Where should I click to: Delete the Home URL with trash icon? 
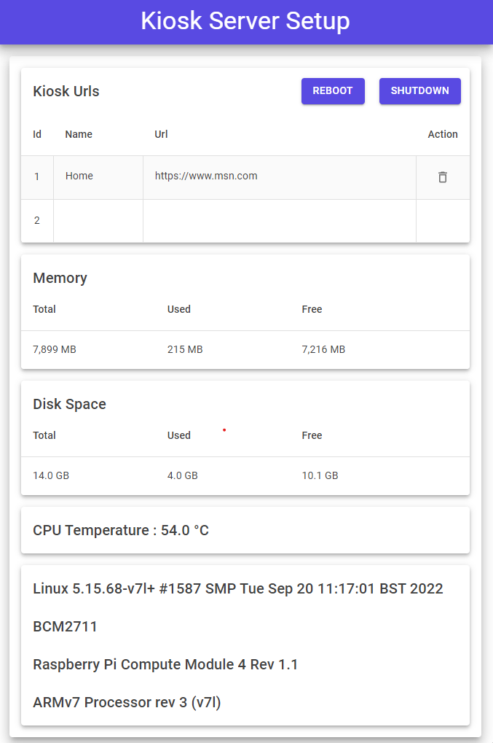pos(442,177)
